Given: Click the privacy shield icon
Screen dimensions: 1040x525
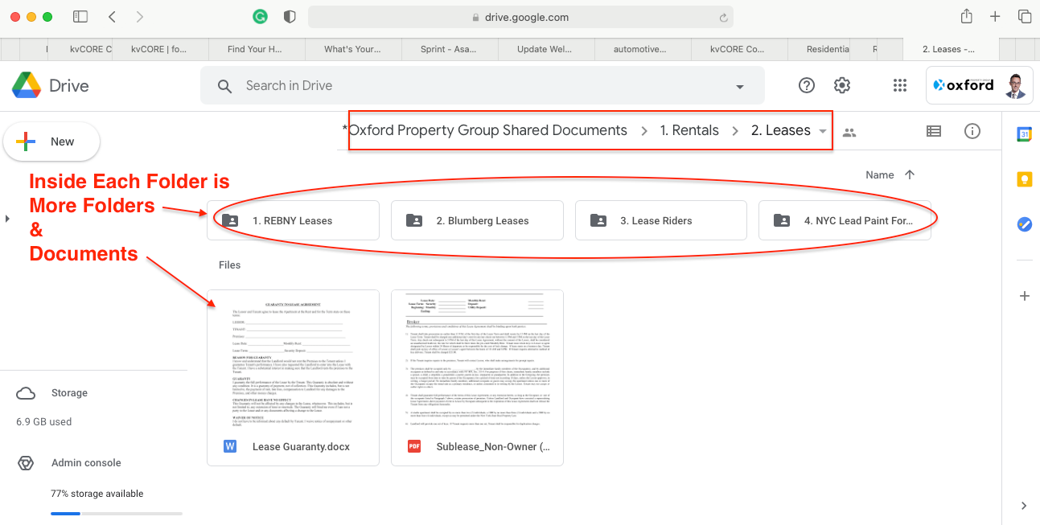Looking at the screenshot, I should (x=290, y=17).
